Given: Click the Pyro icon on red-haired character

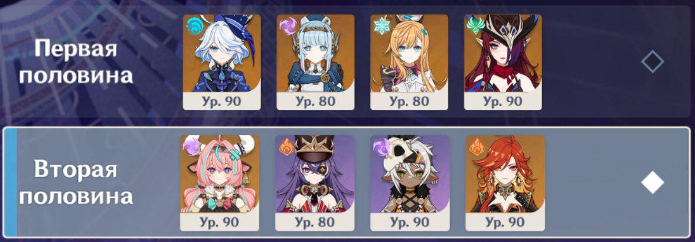Looking at the screenshot, I should point(477,147).
